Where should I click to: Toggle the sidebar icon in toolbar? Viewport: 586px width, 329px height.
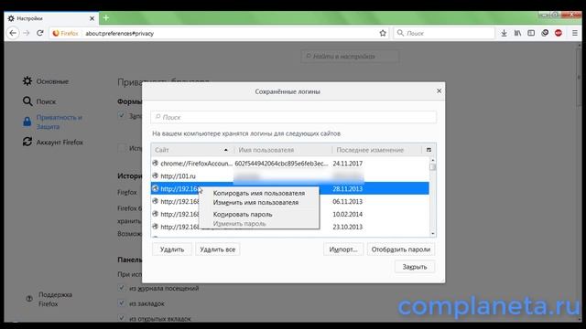pyautogui.click(x=531, y=33)
